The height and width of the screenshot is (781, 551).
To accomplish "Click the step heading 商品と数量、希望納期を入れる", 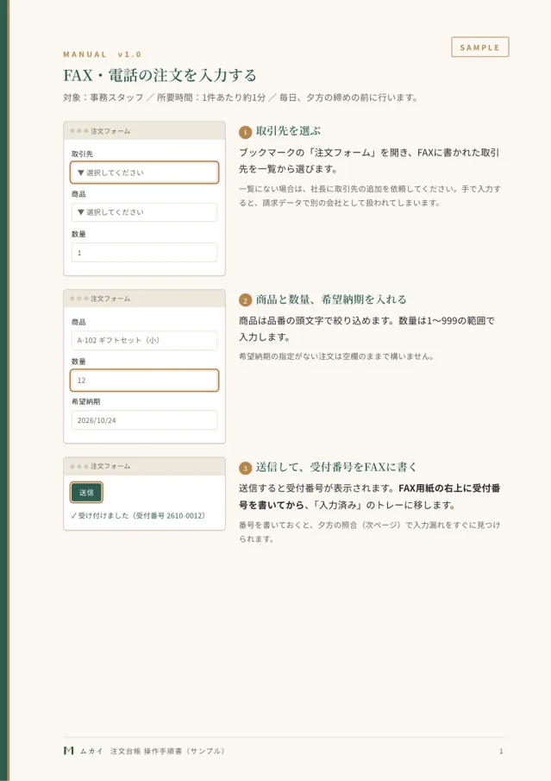I will pos(331,299).
